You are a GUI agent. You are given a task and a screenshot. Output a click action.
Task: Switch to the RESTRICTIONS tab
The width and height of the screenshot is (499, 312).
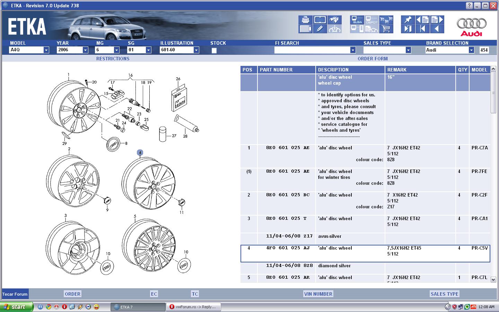tap(113, 59)
